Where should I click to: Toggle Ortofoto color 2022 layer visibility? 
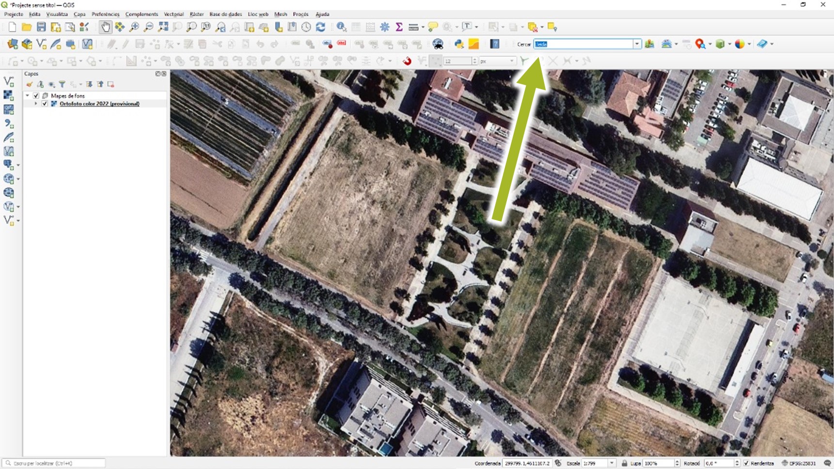(45, 104)
